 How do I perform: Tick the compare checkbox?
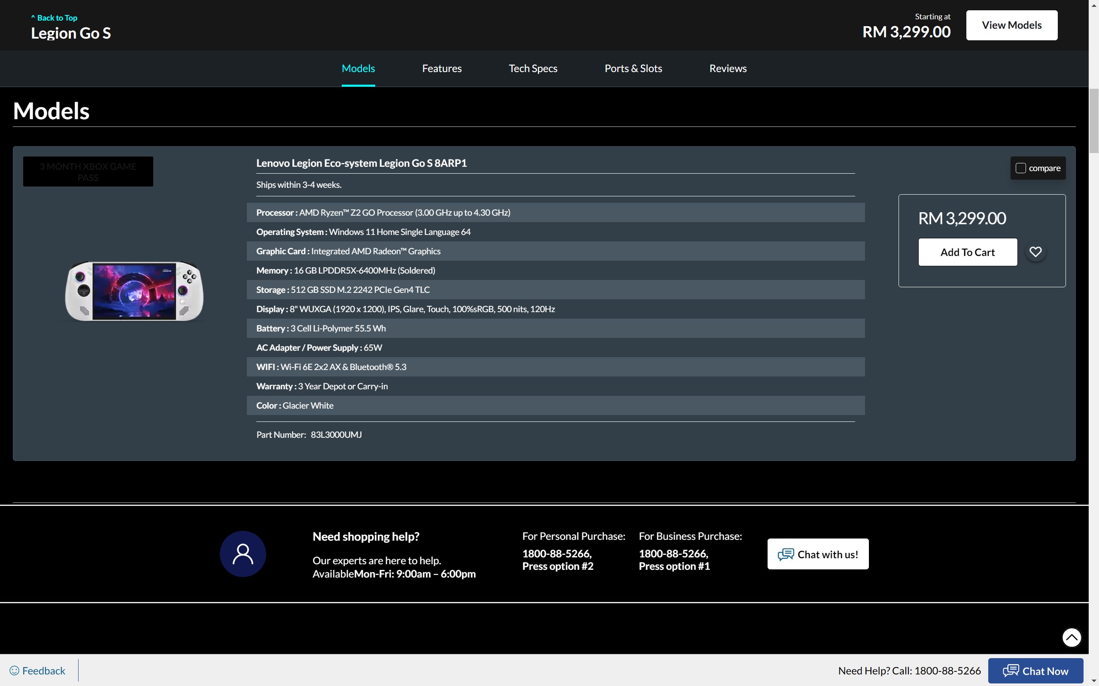[x=1020, y=168]
